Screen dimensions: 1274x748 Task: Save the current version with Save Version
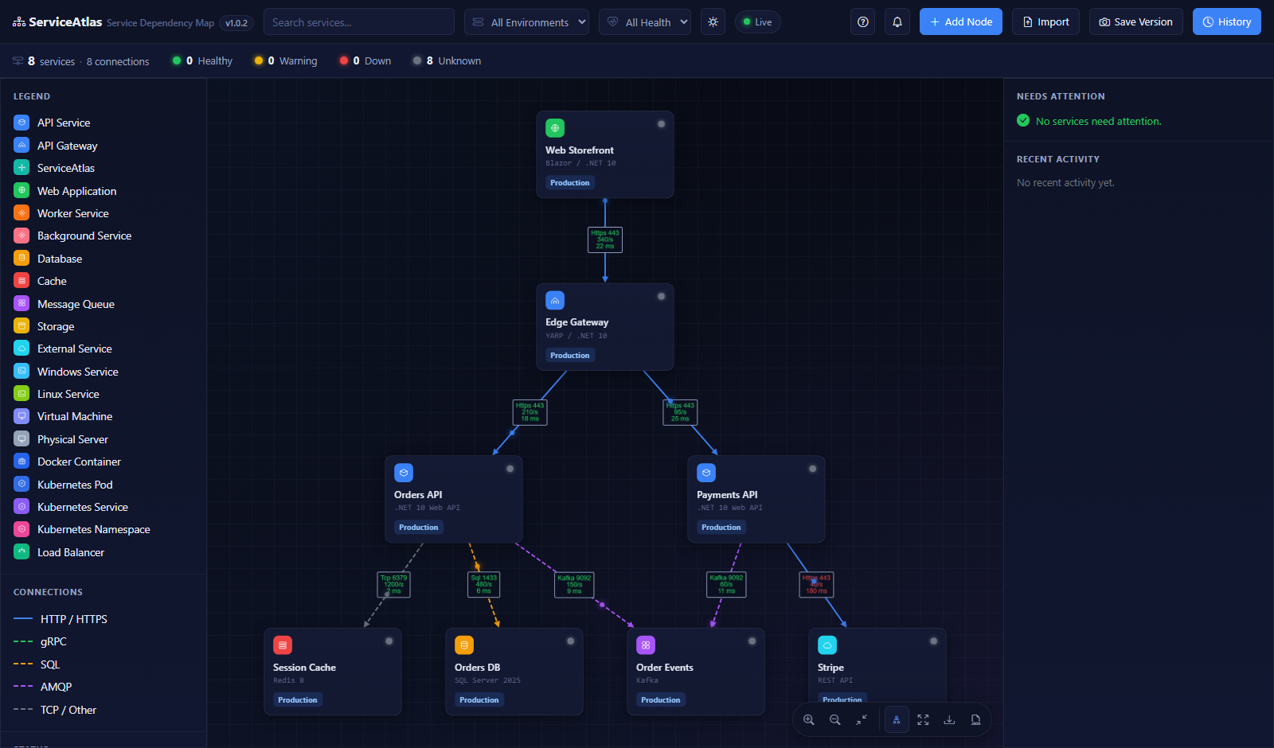[x=1136, y=22]
